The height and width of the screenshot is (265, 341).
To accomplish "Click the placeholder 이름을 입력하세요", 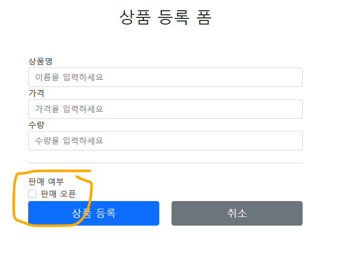I will tap(69, 77).
